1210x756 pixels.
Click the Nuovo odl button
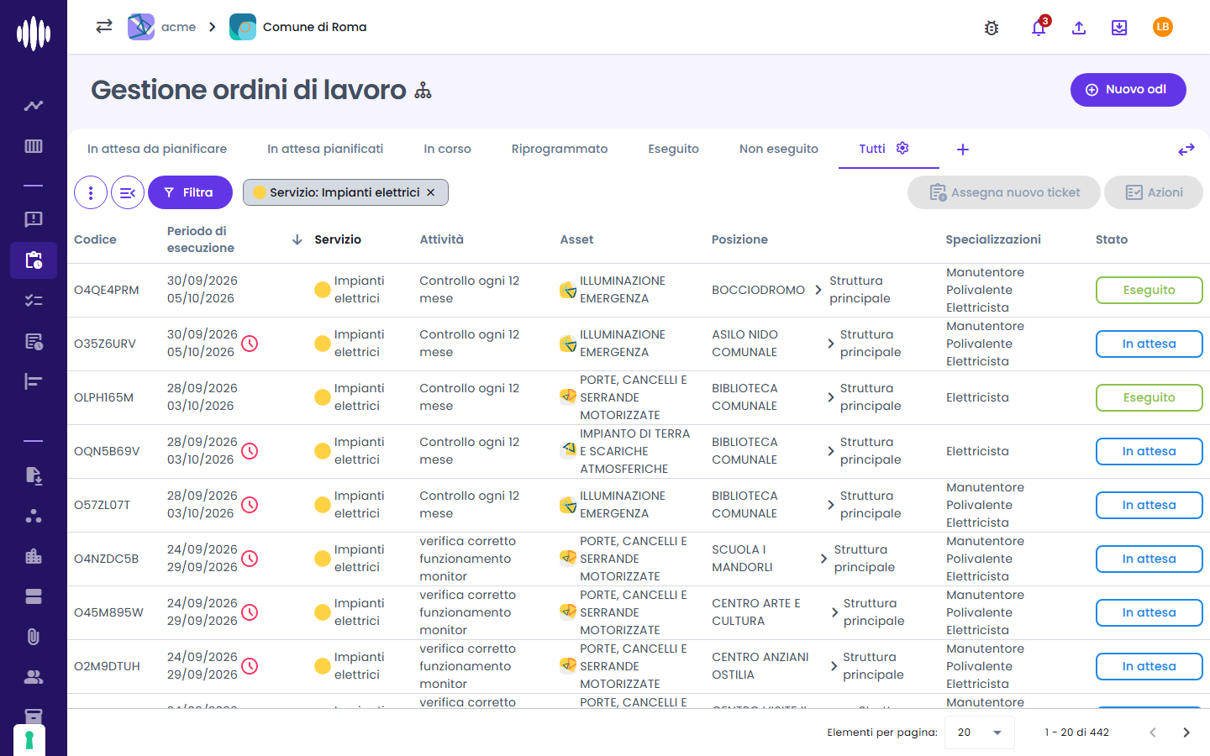click(1128, 90)
